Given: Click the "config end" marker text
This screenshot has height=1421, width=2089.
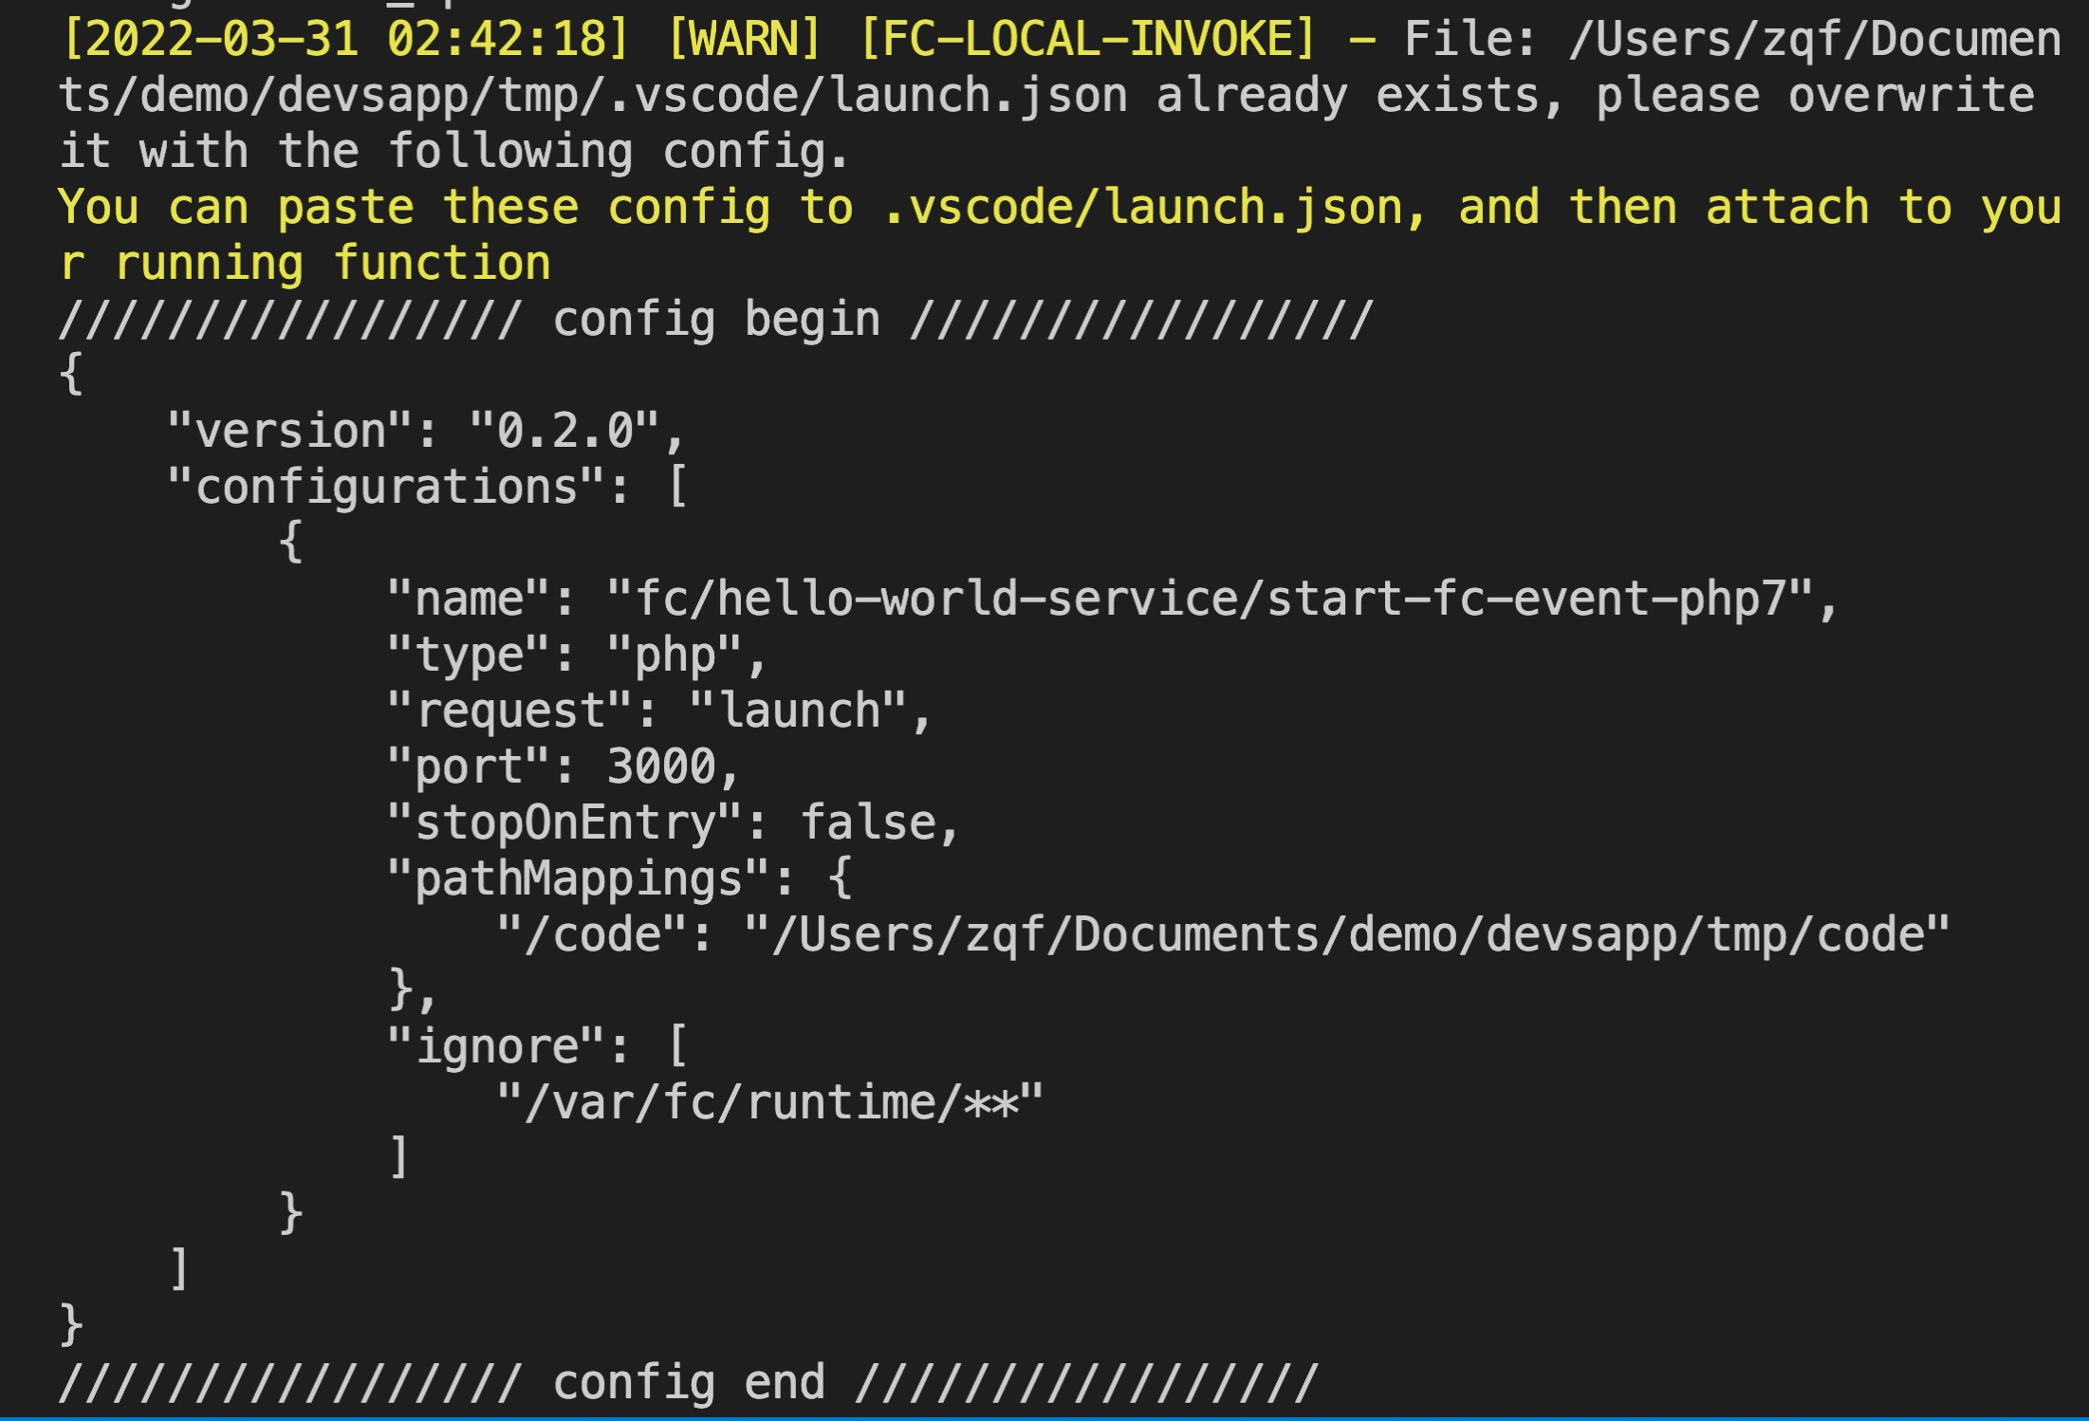Looking at the screenshot, I should [690, 1382].
